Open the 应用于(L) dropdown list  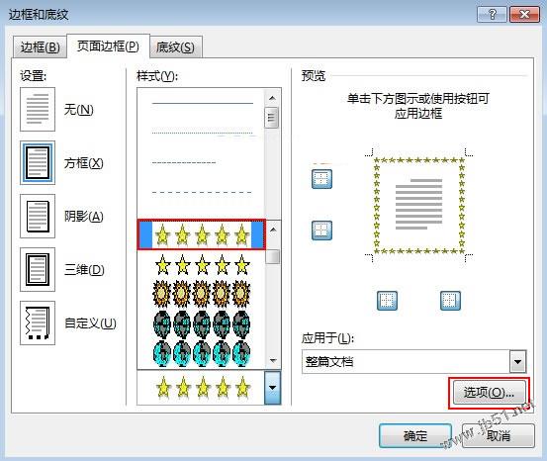[x=518, y=361]
